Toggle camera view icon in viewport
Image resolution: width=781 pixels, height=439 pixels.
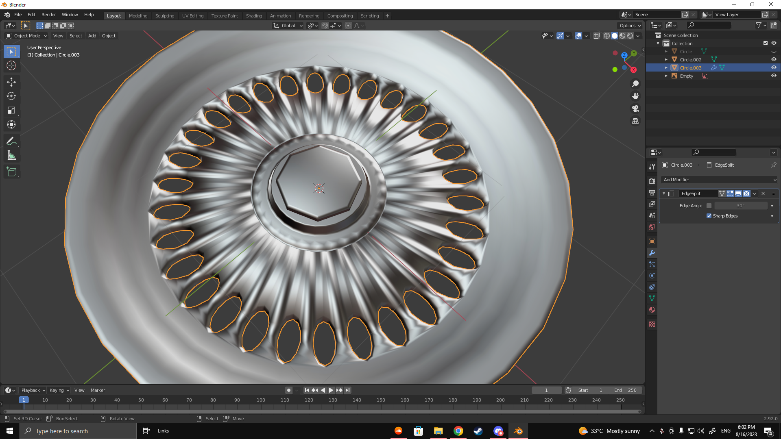pos(635,109)
